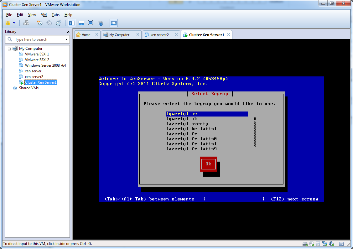Open the power options dropdown arrow
Screen dimensions: 353x249
[x=14, y=23]
